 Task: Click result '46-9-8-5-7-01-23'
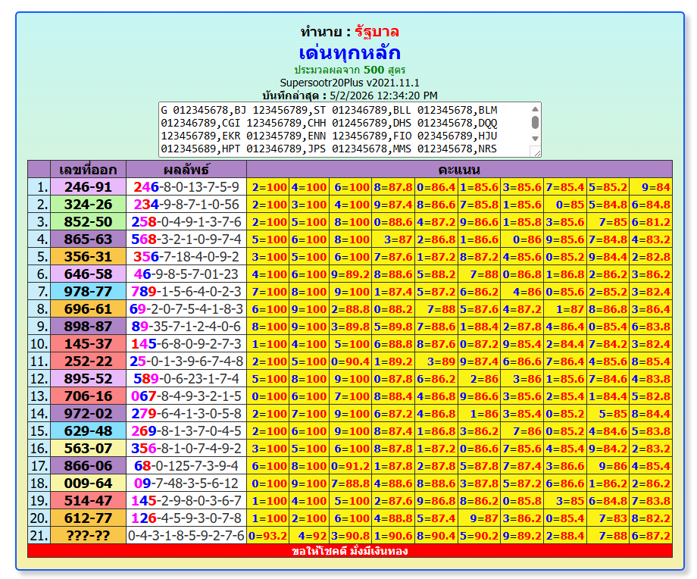186,274
